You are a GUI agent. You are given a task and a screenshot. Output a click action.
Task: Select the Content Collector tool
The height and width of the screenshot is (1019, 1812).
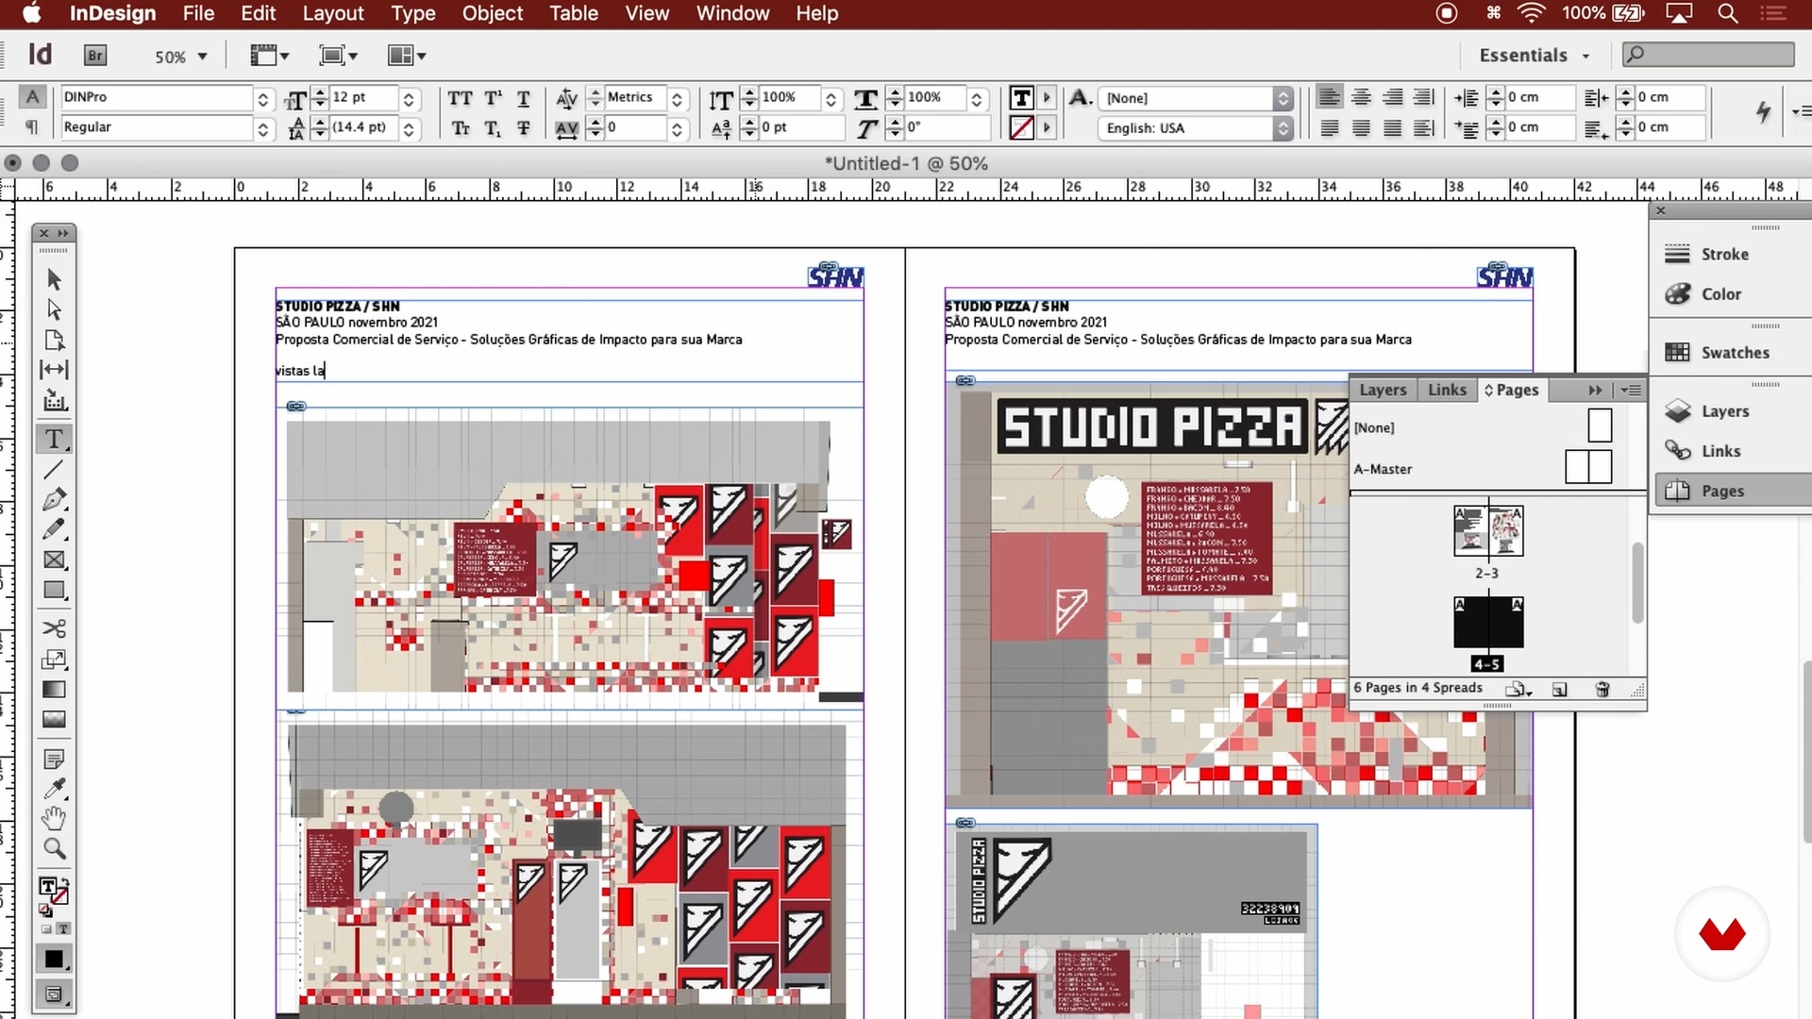click(x=54, y=401)
